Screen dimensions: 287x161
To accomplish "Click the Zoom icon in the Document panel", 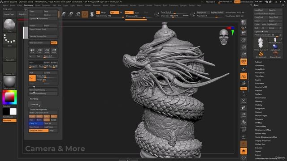I will 39,51.
